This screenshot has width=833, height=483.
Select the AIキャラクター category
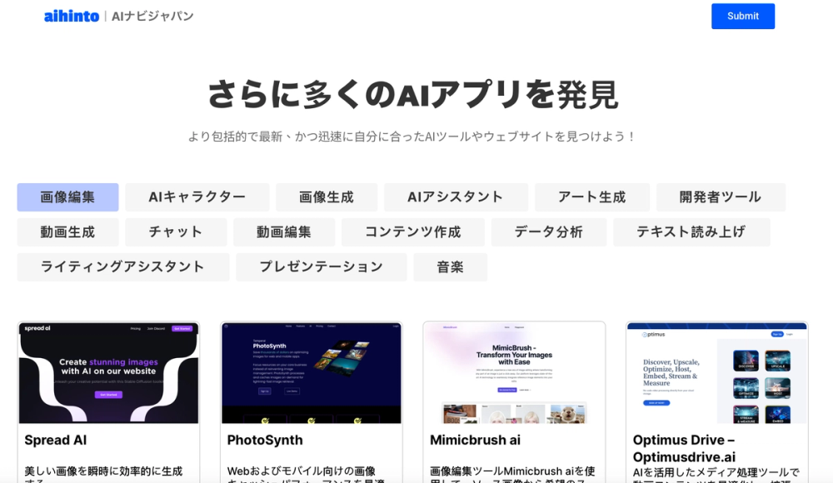point(197,197)
